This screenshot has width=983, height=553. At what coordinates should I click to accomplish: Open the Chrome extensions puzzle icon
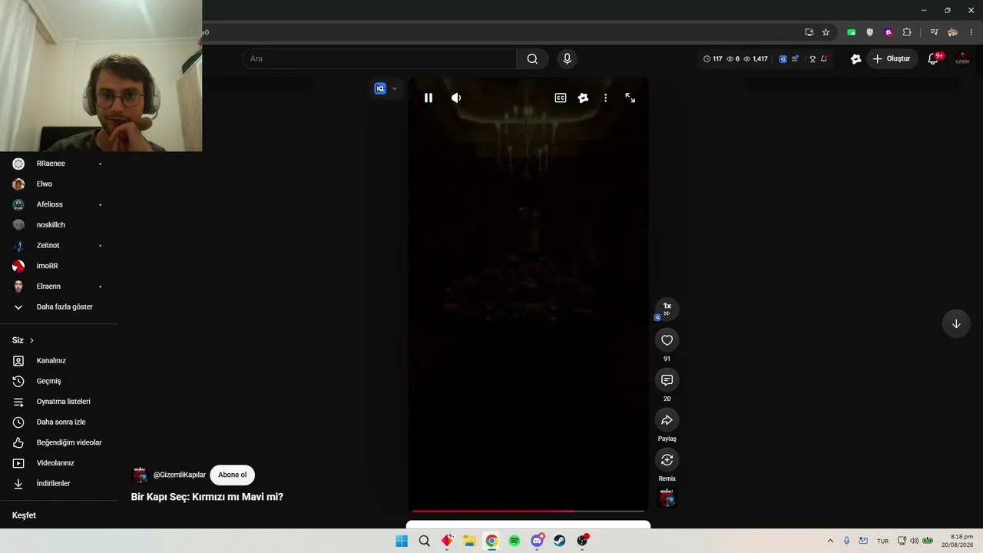point(907,32)
